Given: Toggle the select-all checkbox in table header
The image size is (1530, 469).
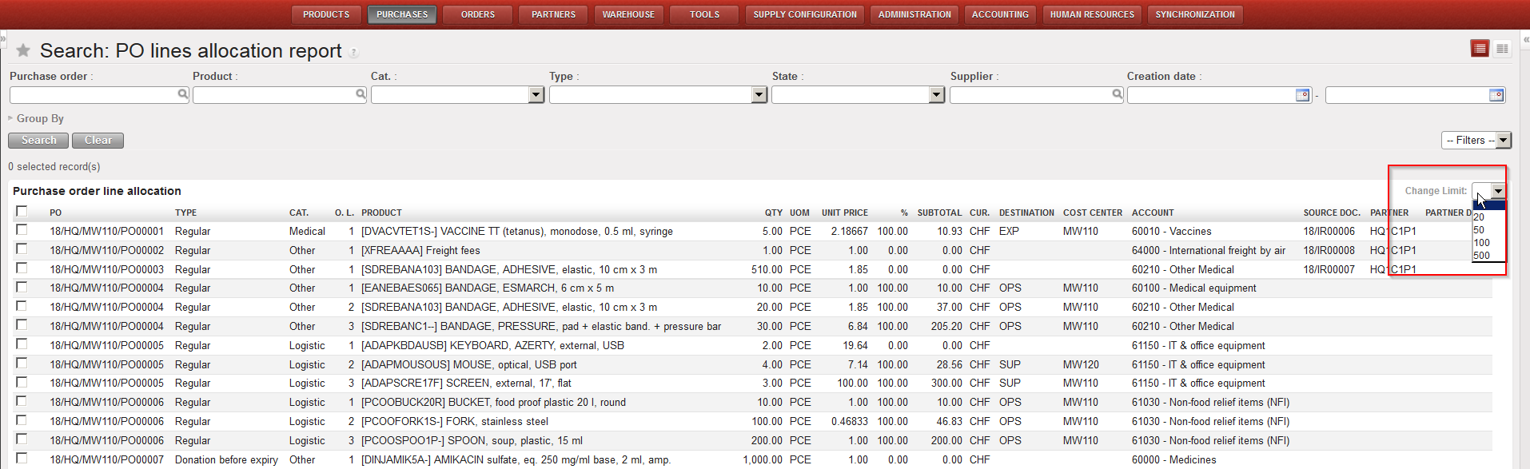Looking at the screenshot, I should 22,212.
